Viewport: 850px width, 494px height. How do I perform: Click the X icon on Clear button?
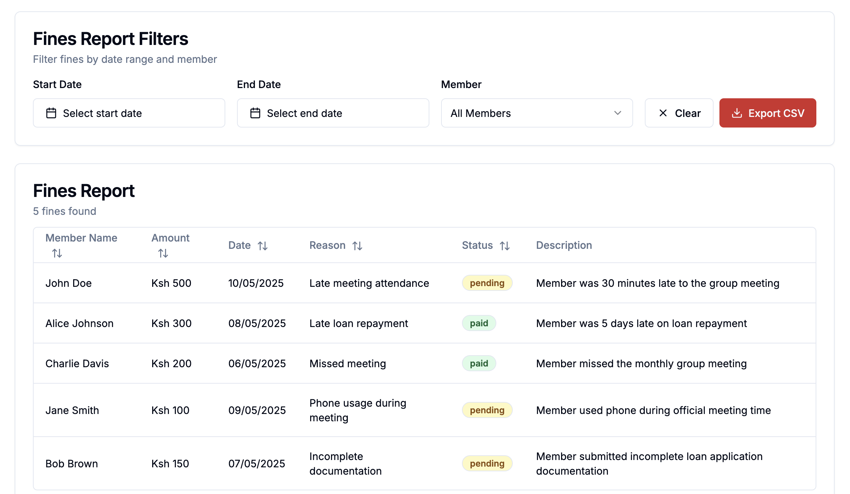[x=663, y=113]
